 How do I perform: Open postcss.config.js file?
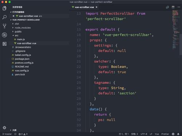[24, 63]
